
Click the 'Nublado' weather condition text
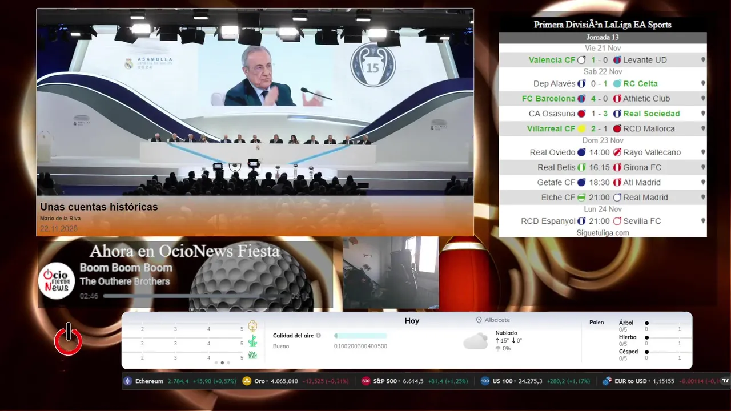point(506,333)
